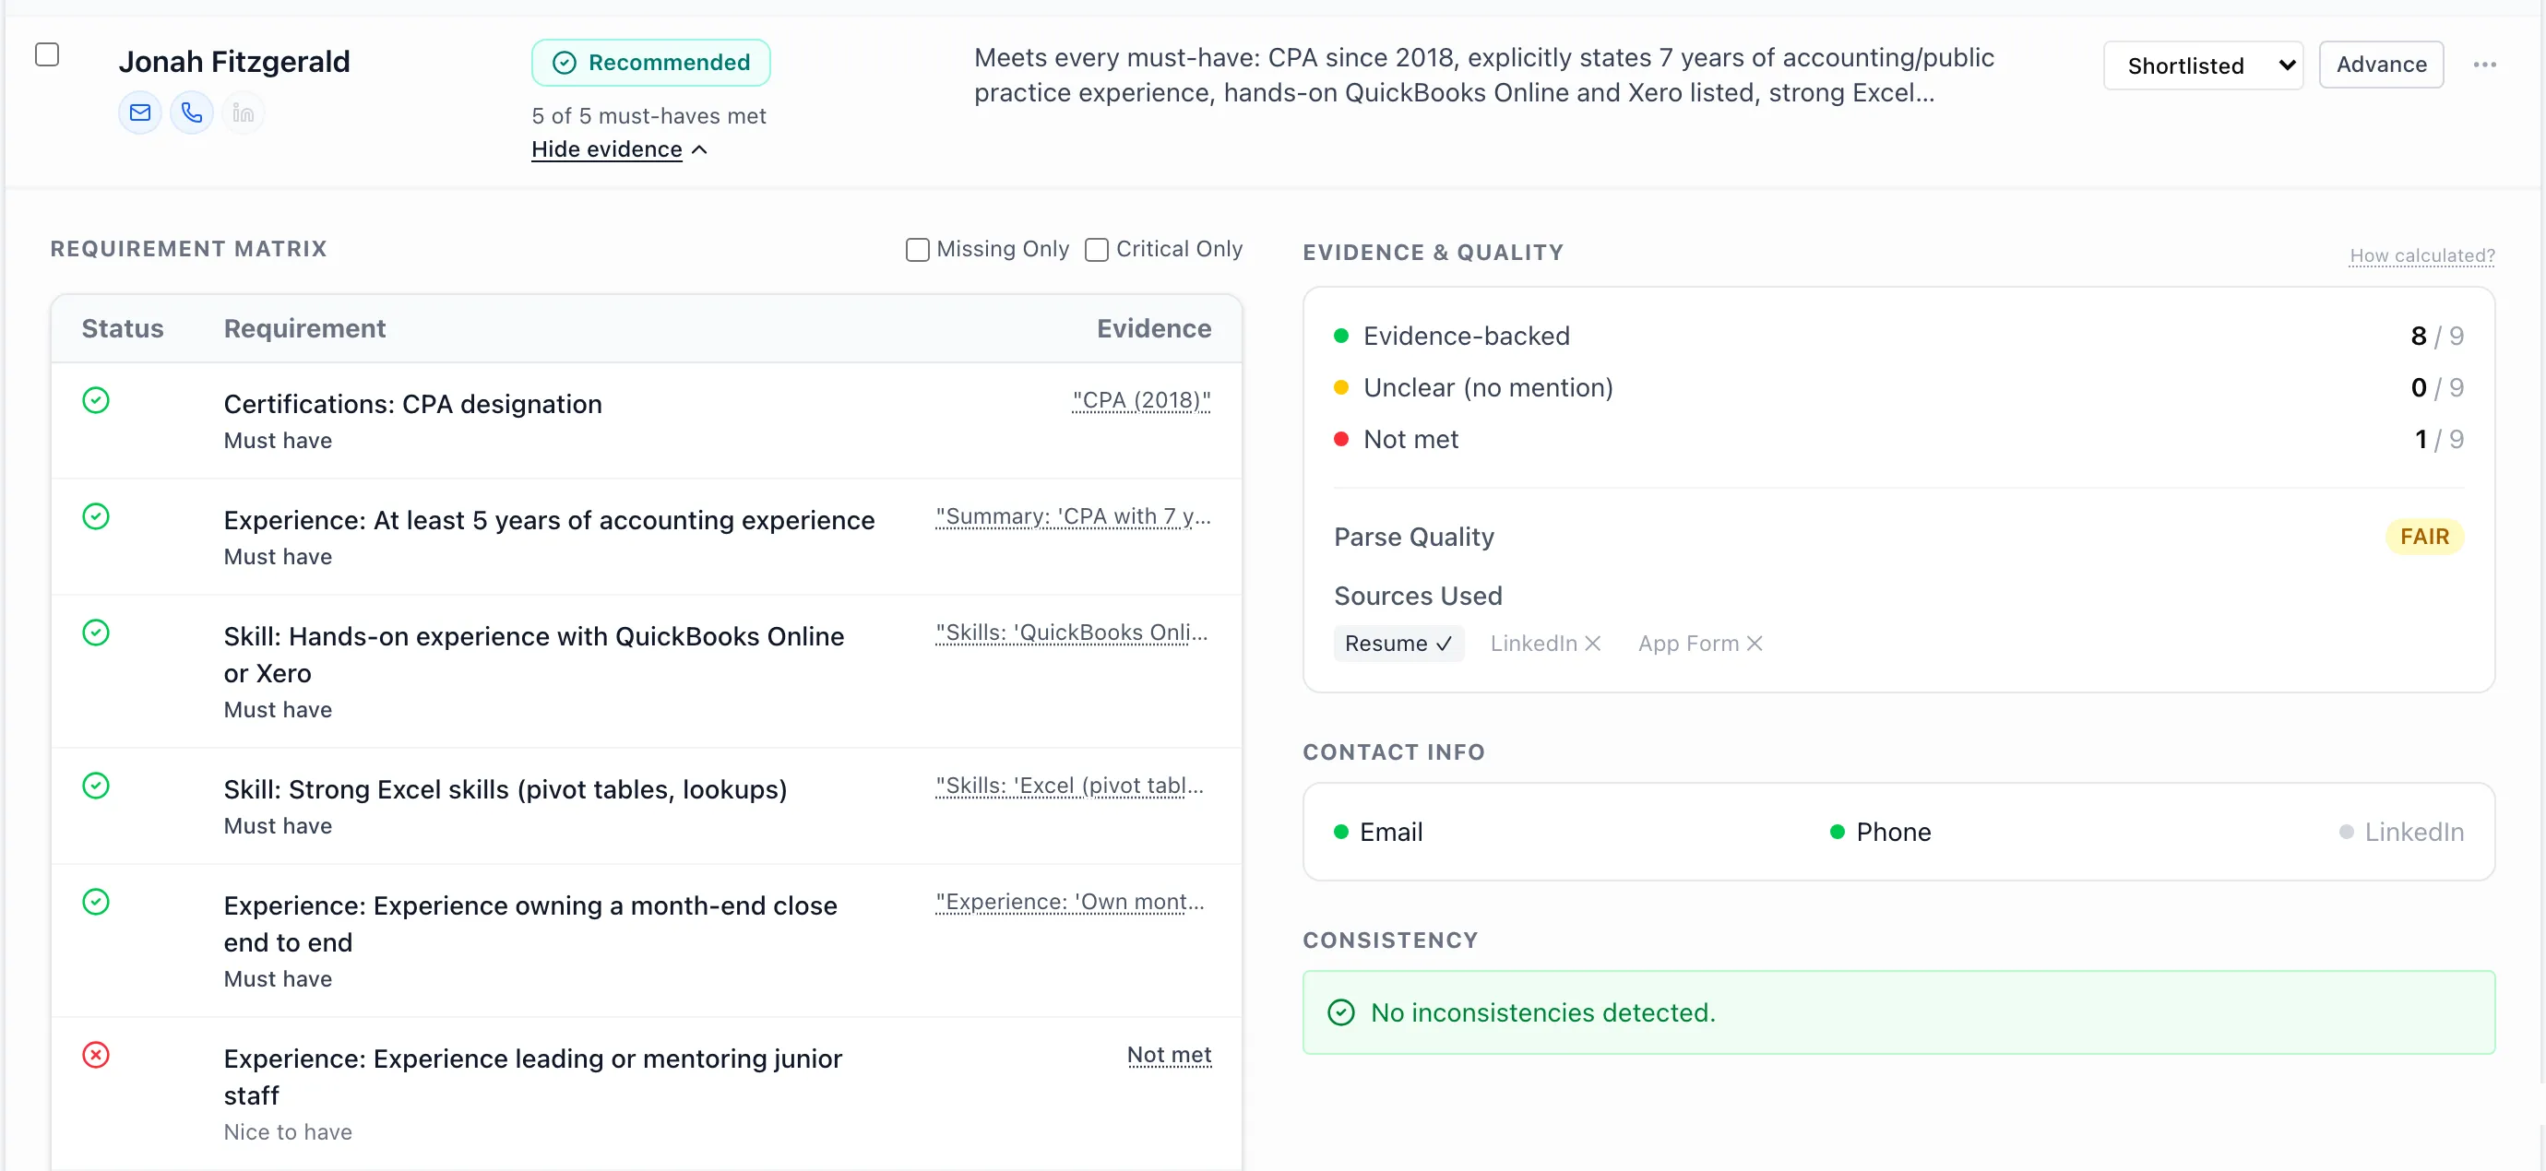Click the Phone contact indicator
The width and height of the screenshot is (2546, 1171).
(x=1881, y=832)
